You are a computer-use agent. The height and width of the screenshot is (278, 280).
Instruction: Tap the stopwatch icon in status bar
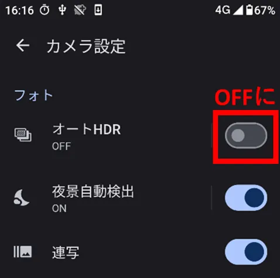45,10
